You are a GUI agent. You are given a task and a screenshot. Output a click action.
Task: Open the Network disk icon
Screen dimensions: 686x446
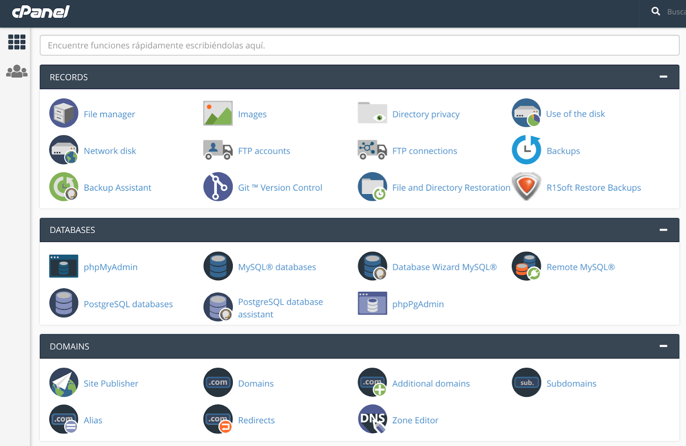coord(64,150)
